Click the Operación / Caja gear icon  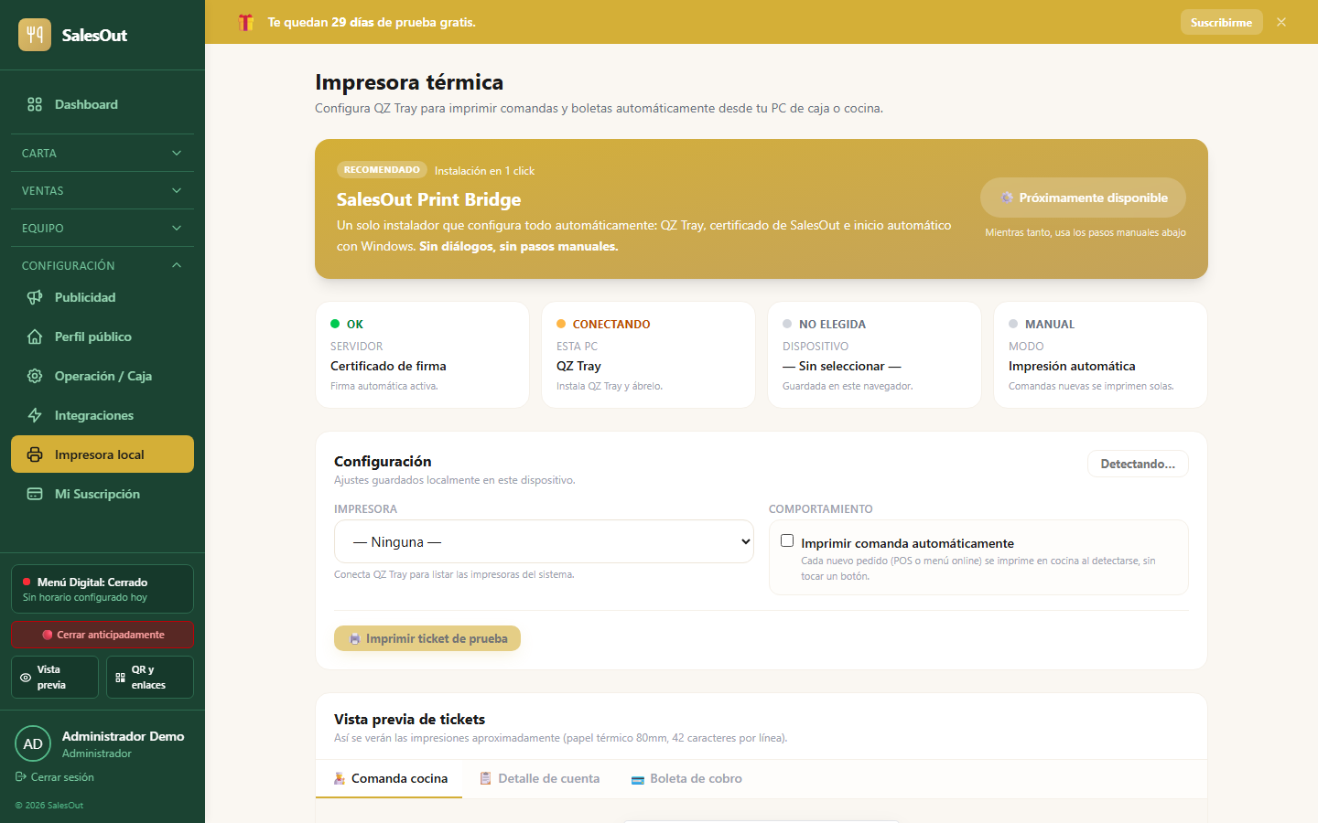pyautogui.click(x=35, y=376)
